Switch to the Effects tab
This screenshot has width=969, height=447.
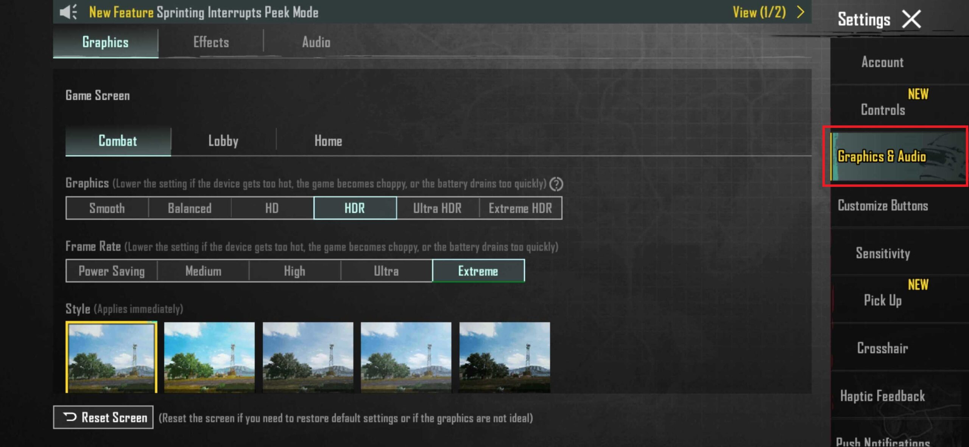[211, 42]
